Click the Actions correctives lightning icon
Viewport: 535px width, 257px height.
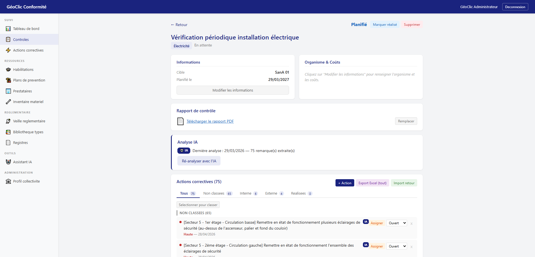tap(8, 50)
